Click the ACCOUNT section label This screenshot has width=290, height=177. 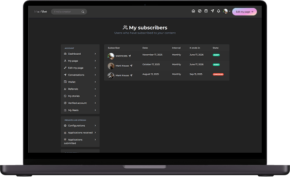69,48
